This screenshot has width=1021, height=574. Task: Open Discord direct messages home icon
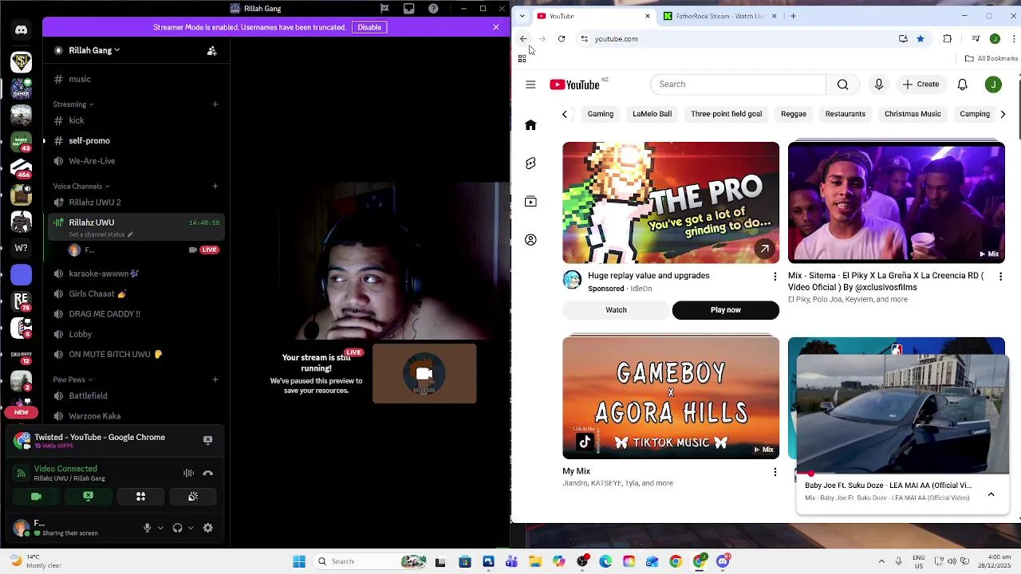coord(22,30)
